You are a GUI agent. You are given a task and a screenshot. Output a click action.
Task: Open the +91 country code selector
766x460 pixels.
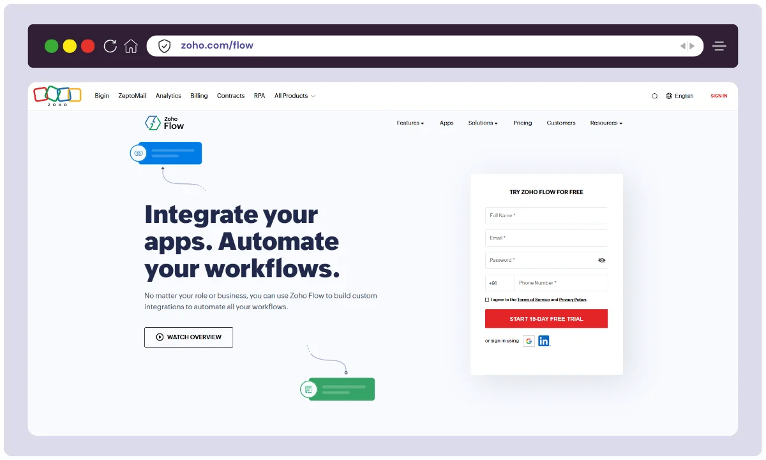(500, 283)
